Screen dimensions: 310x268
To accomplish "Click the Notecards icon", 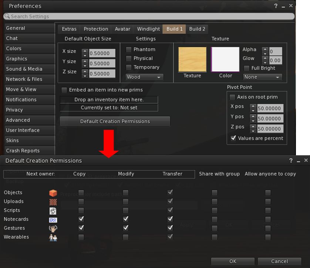I will (x=53, y=219).
